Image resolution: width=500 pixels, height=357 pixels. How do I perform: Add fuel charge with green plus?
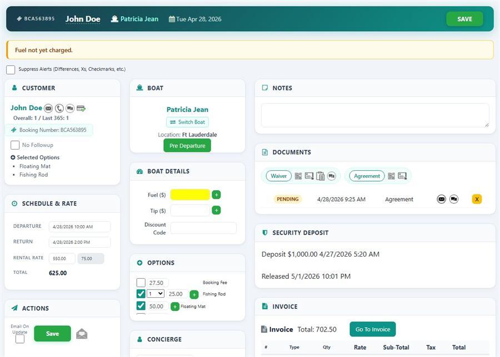(x=216, y=195)
